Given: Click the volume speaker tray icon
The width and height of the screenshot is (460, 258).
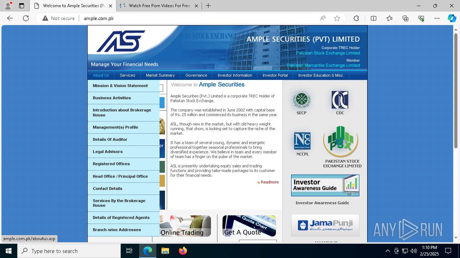Looking at the screenshot, I should click(x=413, y=251).
